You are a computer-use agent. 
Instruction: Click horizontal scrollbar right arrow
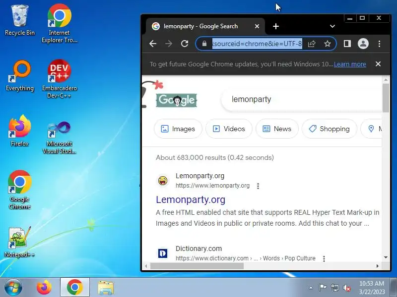pyautogui.click(x=378, y=266)
